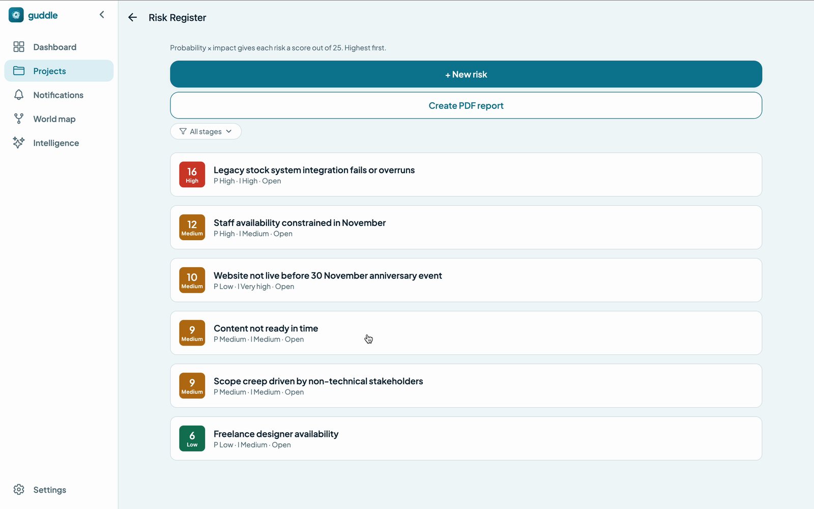Open Intelligence in the sidebar
The height and width of the screenshot is (509, 814).
pyautogui.click(x=59, y=143)
